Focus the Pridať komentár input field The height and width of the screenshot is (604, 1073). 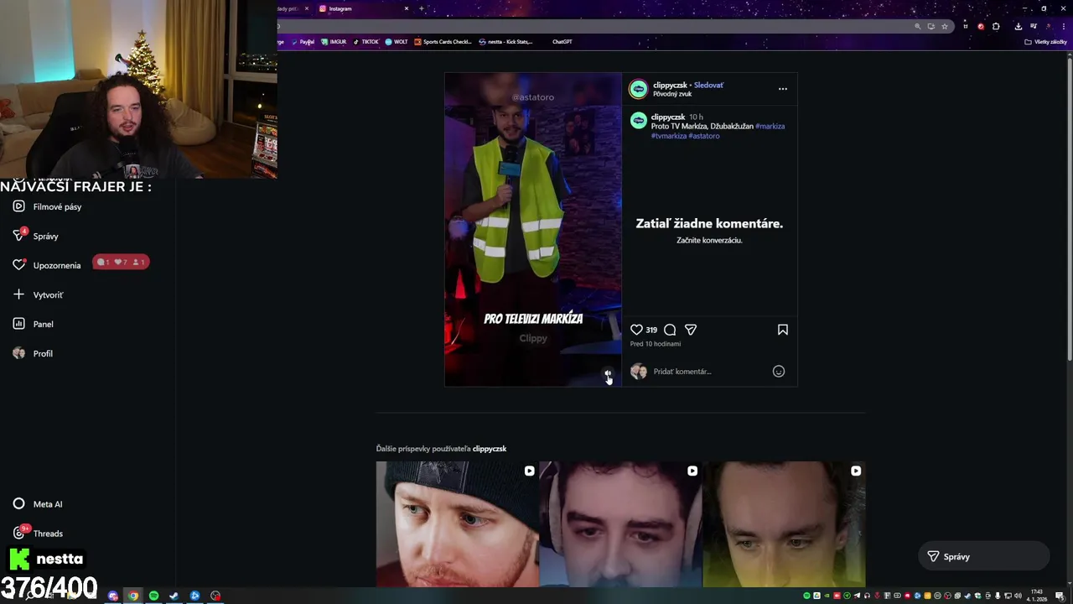coord(709,372)
